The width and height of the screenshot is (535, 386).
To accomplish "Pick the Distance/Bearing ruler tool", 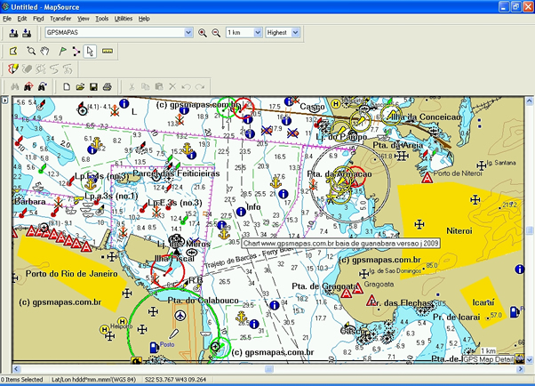I will point(108,51).
